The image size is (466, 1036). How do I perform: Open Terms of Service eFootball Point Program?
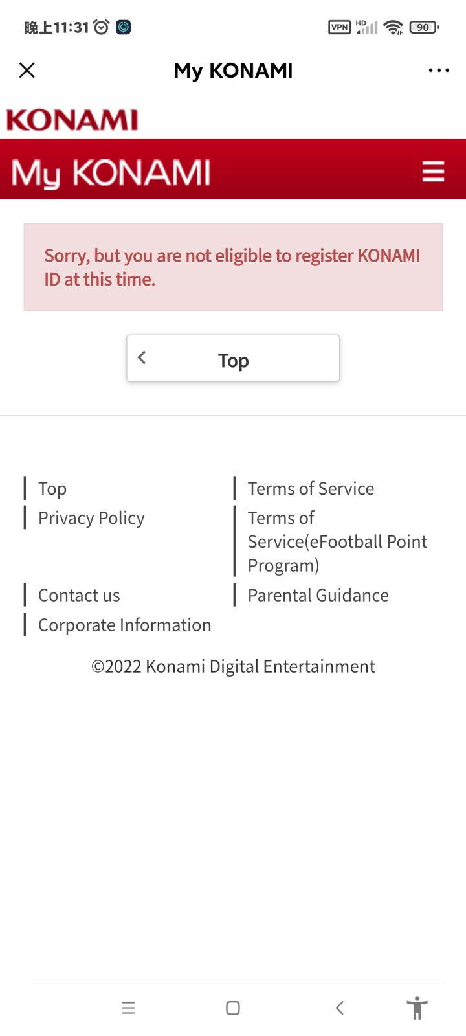337,541
